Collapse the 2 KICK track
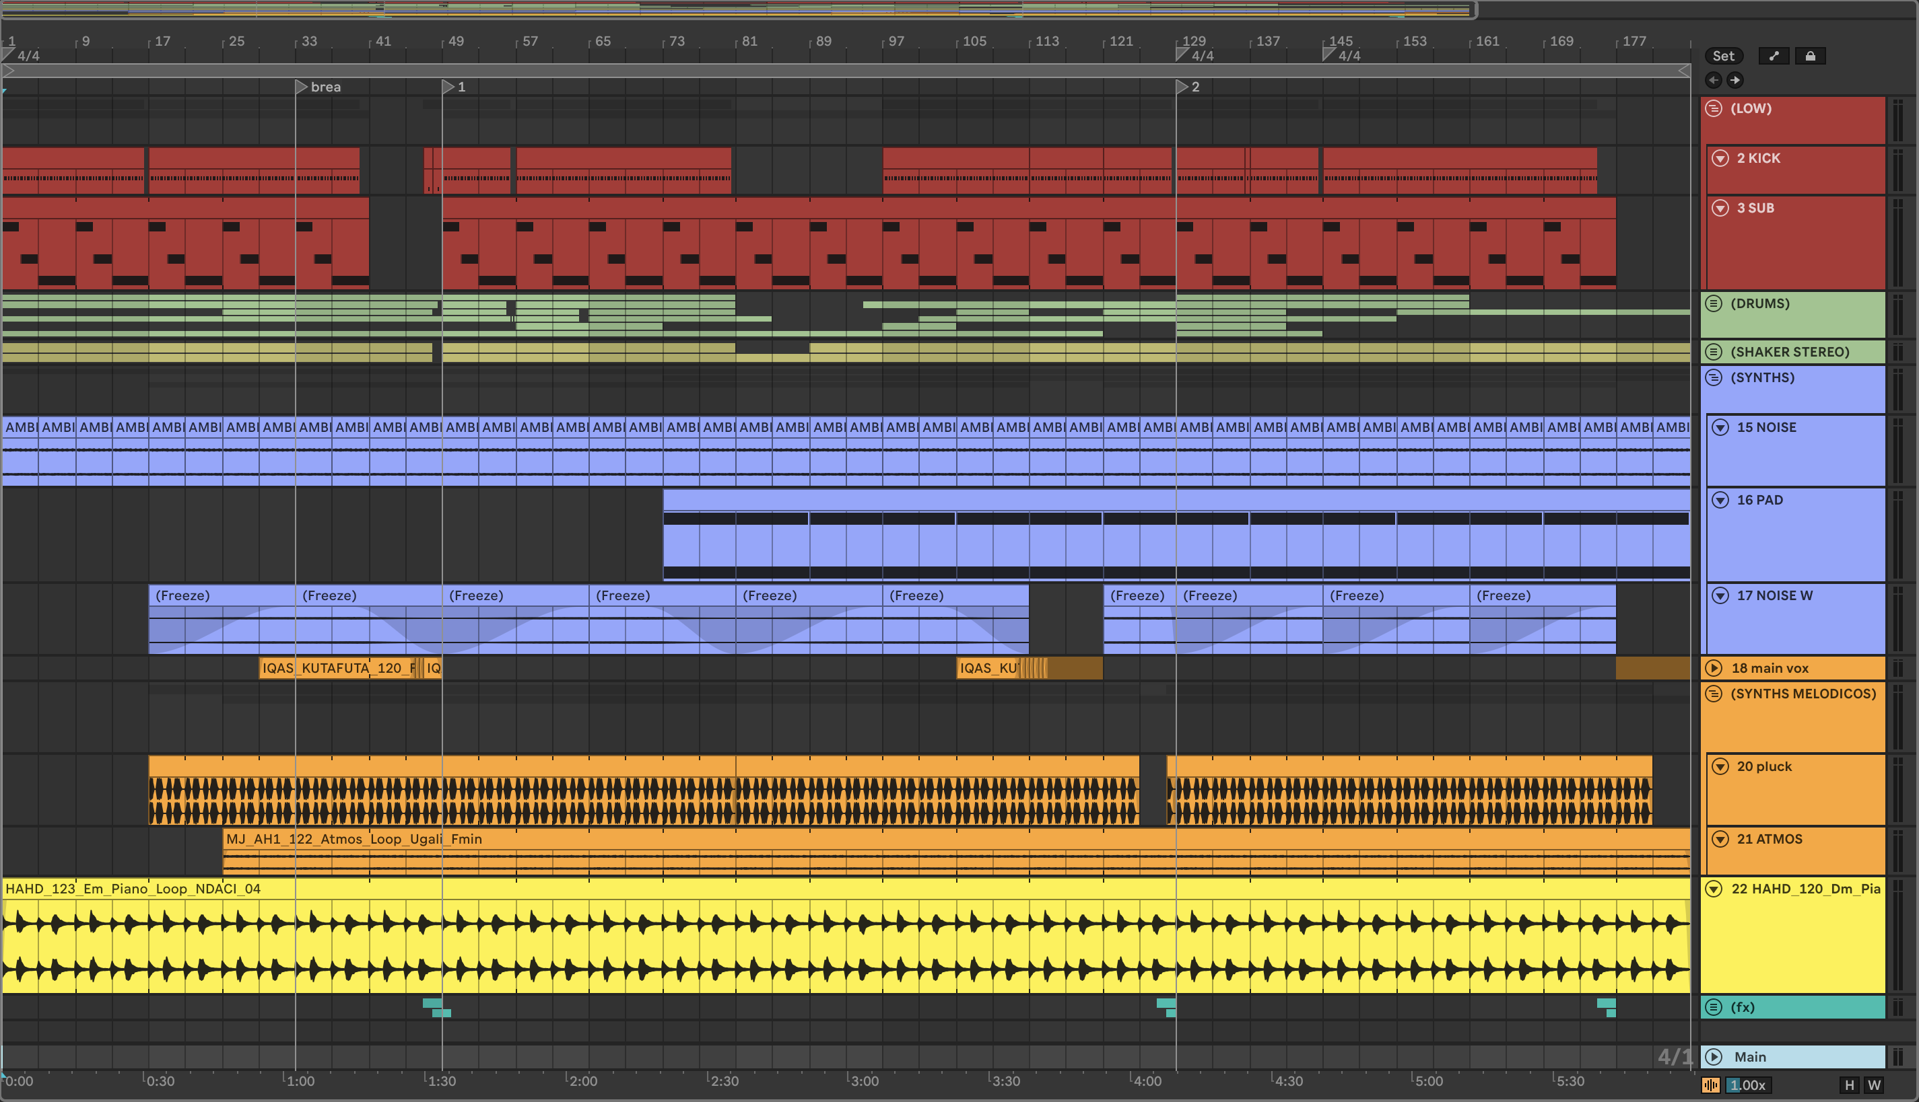The width and height of the screenshot is (1919, 1102). [x=1720, y=158]
